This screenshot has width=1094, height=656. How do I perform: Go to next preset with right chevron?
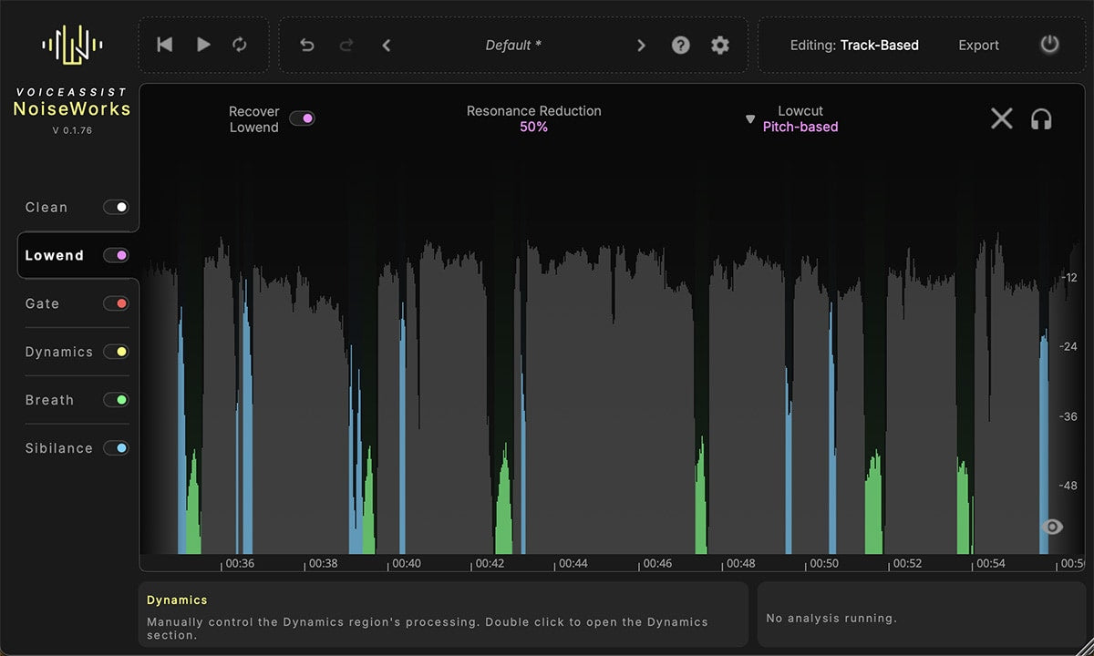[641, 45]
